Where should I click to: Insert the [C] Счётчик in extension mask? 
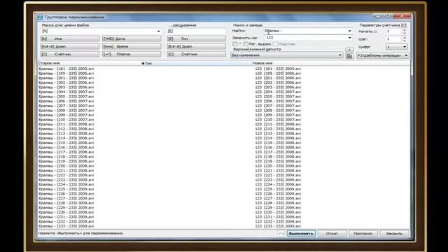coord(196,54)
